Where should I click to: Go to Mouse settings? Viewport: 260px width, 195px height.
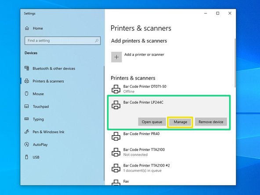coord(38,94)
